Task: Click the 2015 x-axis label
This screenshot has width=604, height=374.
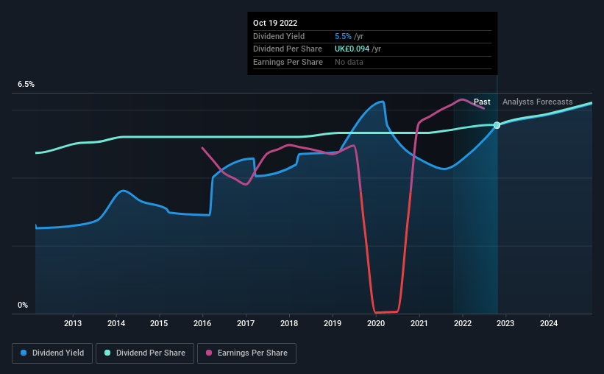Action: 159,323
